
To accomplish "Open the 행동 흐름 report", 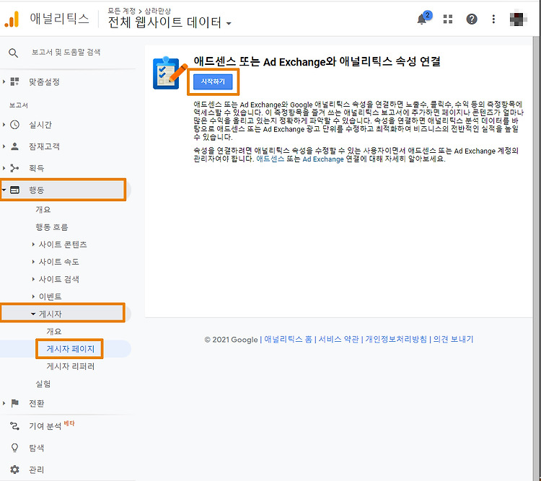I will click(52, 227).
